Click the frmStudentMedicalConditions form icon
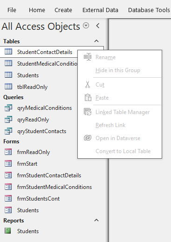Viewport: 171px width, 242px height. pos(8,187)
